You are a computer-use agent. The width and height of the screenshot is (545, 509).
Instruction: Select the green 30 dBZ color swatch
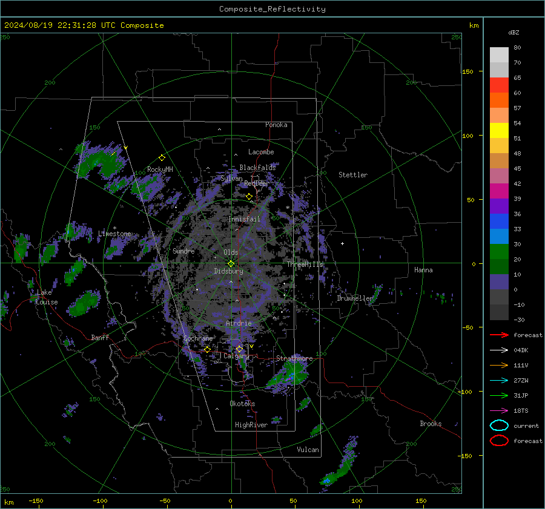click(x=499, y=252)
